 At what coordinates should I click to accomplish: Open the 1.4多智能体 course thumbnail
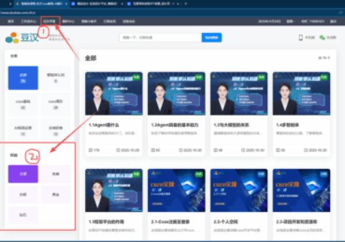point(301,93)
